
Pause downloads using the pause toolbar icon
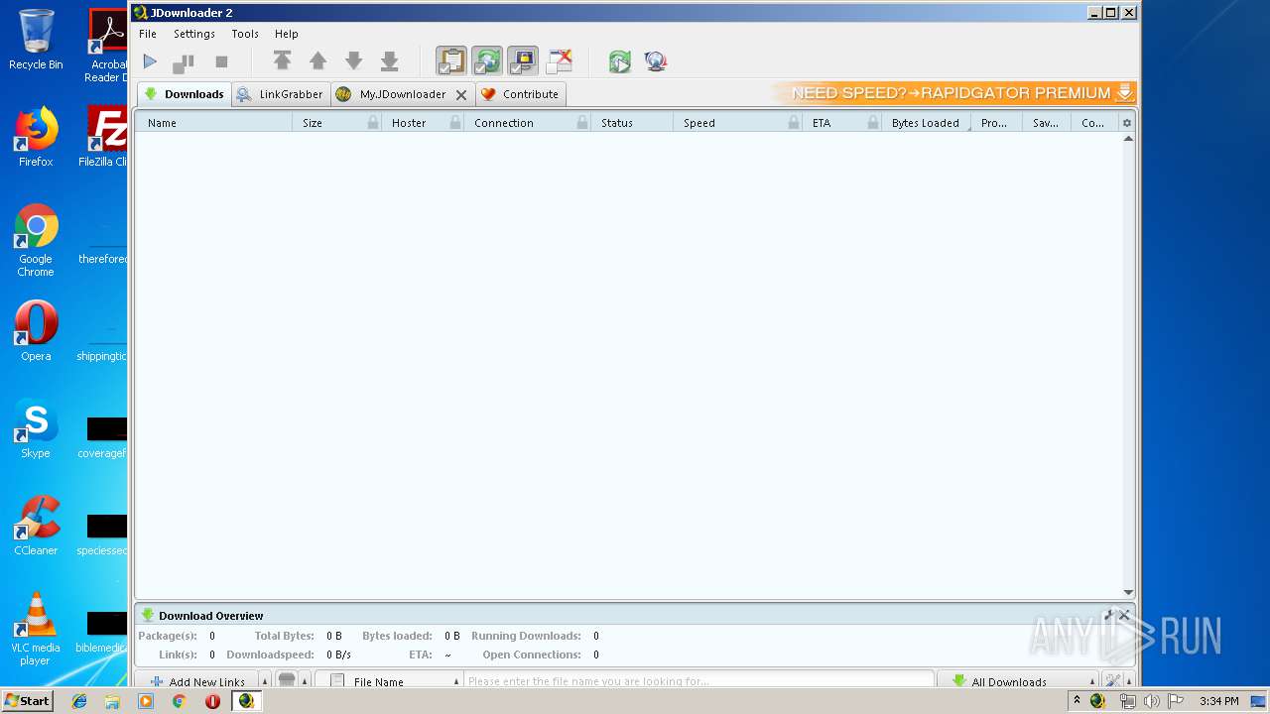tap(184, 61)
